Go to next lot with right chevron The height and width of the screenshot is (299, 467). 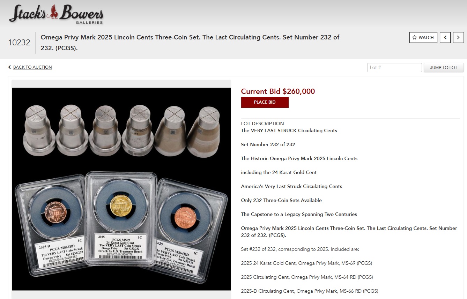[458, 37]
